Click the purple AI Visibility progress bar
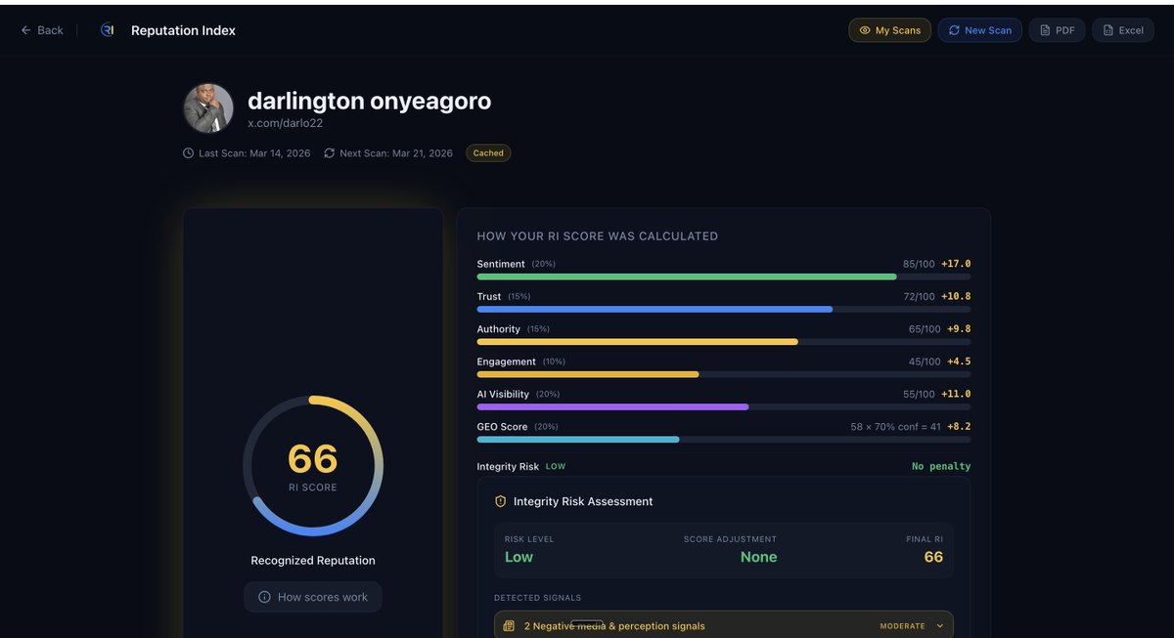This screenshot has height=638, width=1174. click(x=612, y=406)
